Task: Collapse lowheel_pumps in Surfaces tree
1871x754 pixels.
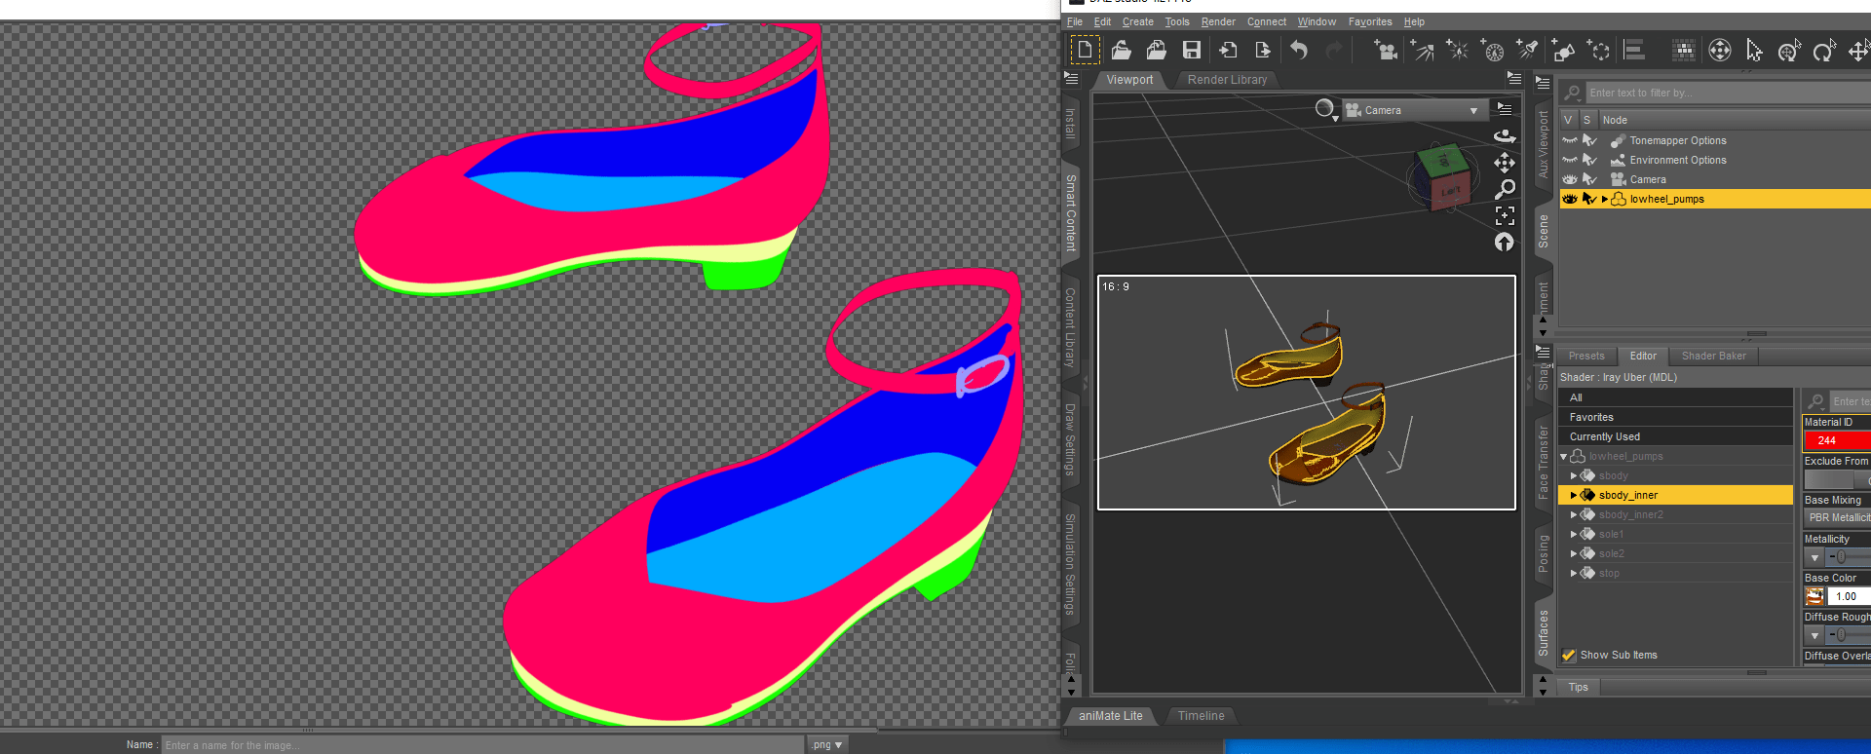Action: pyautogui.click(x=1564, y=456)
